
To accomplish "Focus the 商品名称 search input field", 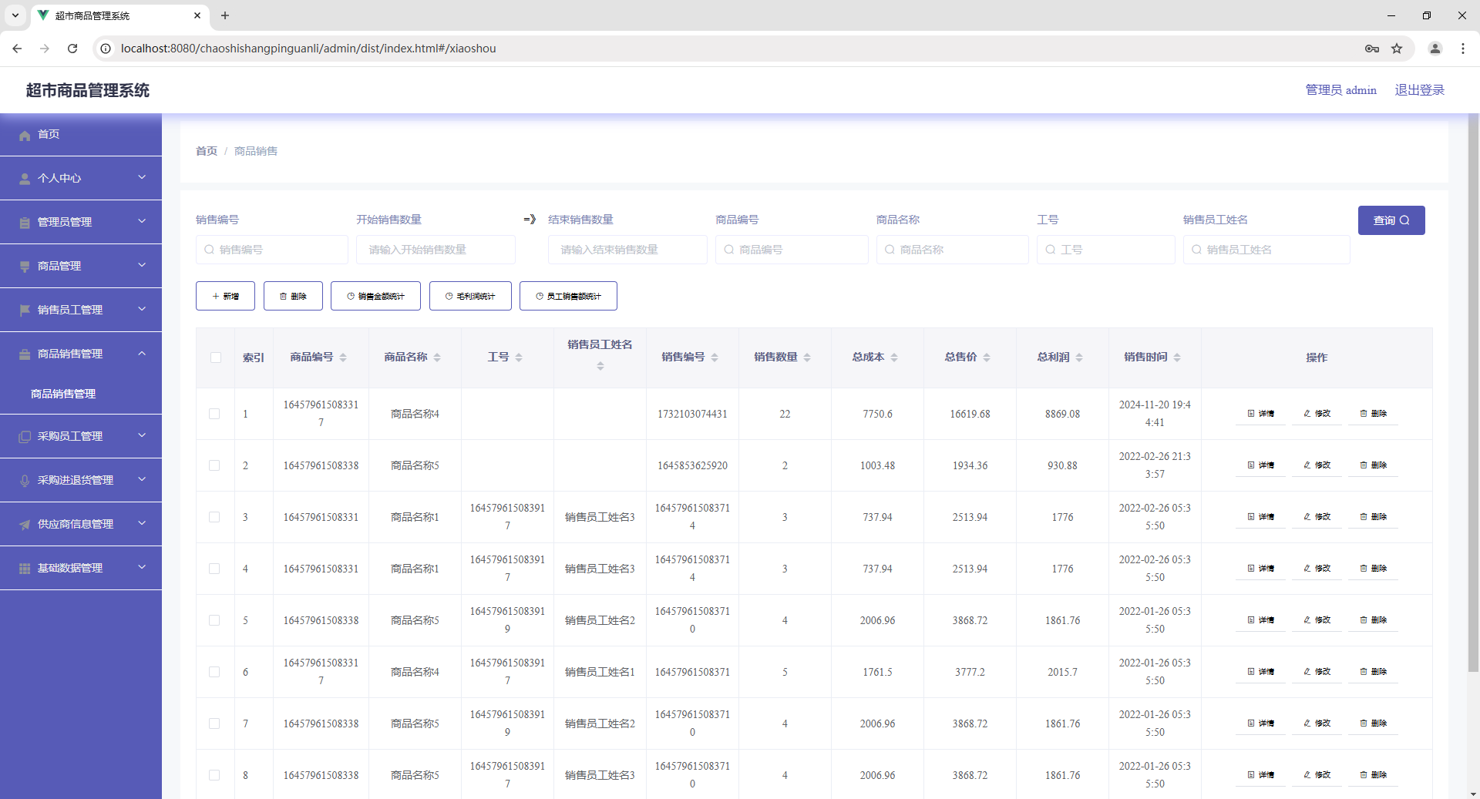I will (952, 250).
